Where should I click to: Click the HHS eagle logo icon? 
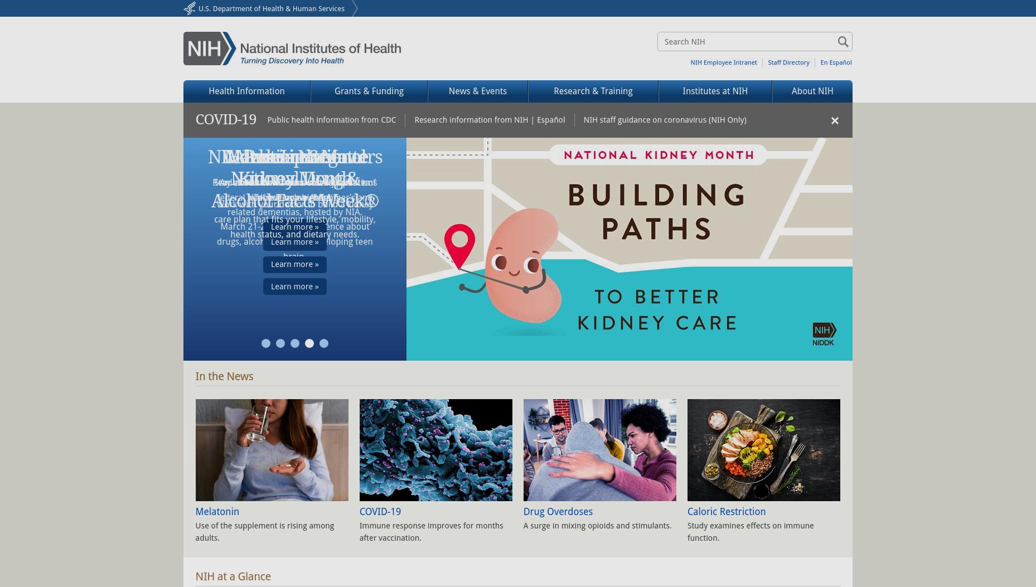point(190,8)
